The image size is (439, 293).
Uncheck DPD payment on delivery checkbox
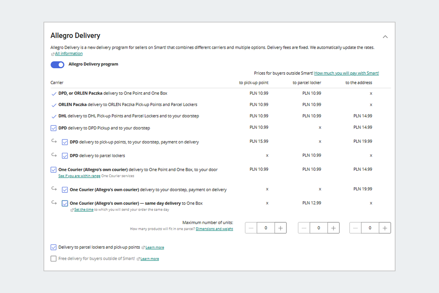65,142
